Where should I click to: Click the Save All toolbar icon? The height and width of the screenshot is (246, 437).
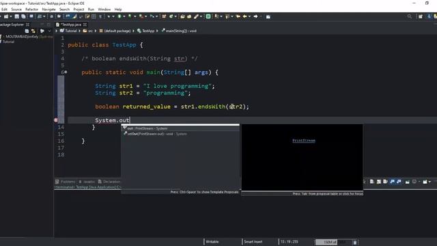point(23,16)
